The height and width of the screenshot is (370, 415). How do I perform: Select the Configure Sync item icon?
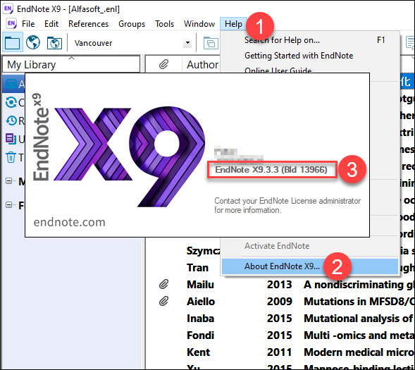(11, 102)
